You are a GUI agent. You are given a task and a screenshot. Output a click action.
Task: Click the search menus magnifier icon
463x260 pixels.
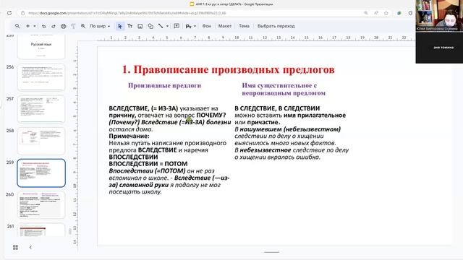(x=17, y=26)
